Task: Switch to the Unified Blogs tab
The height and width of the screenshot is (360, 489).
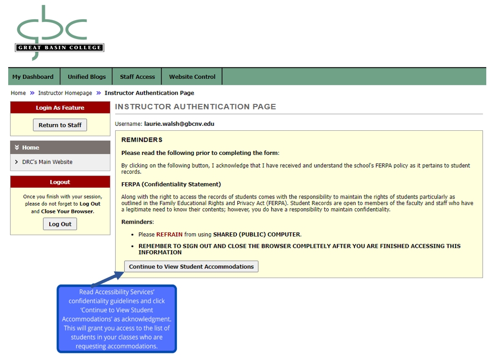Action: point(87,77)
